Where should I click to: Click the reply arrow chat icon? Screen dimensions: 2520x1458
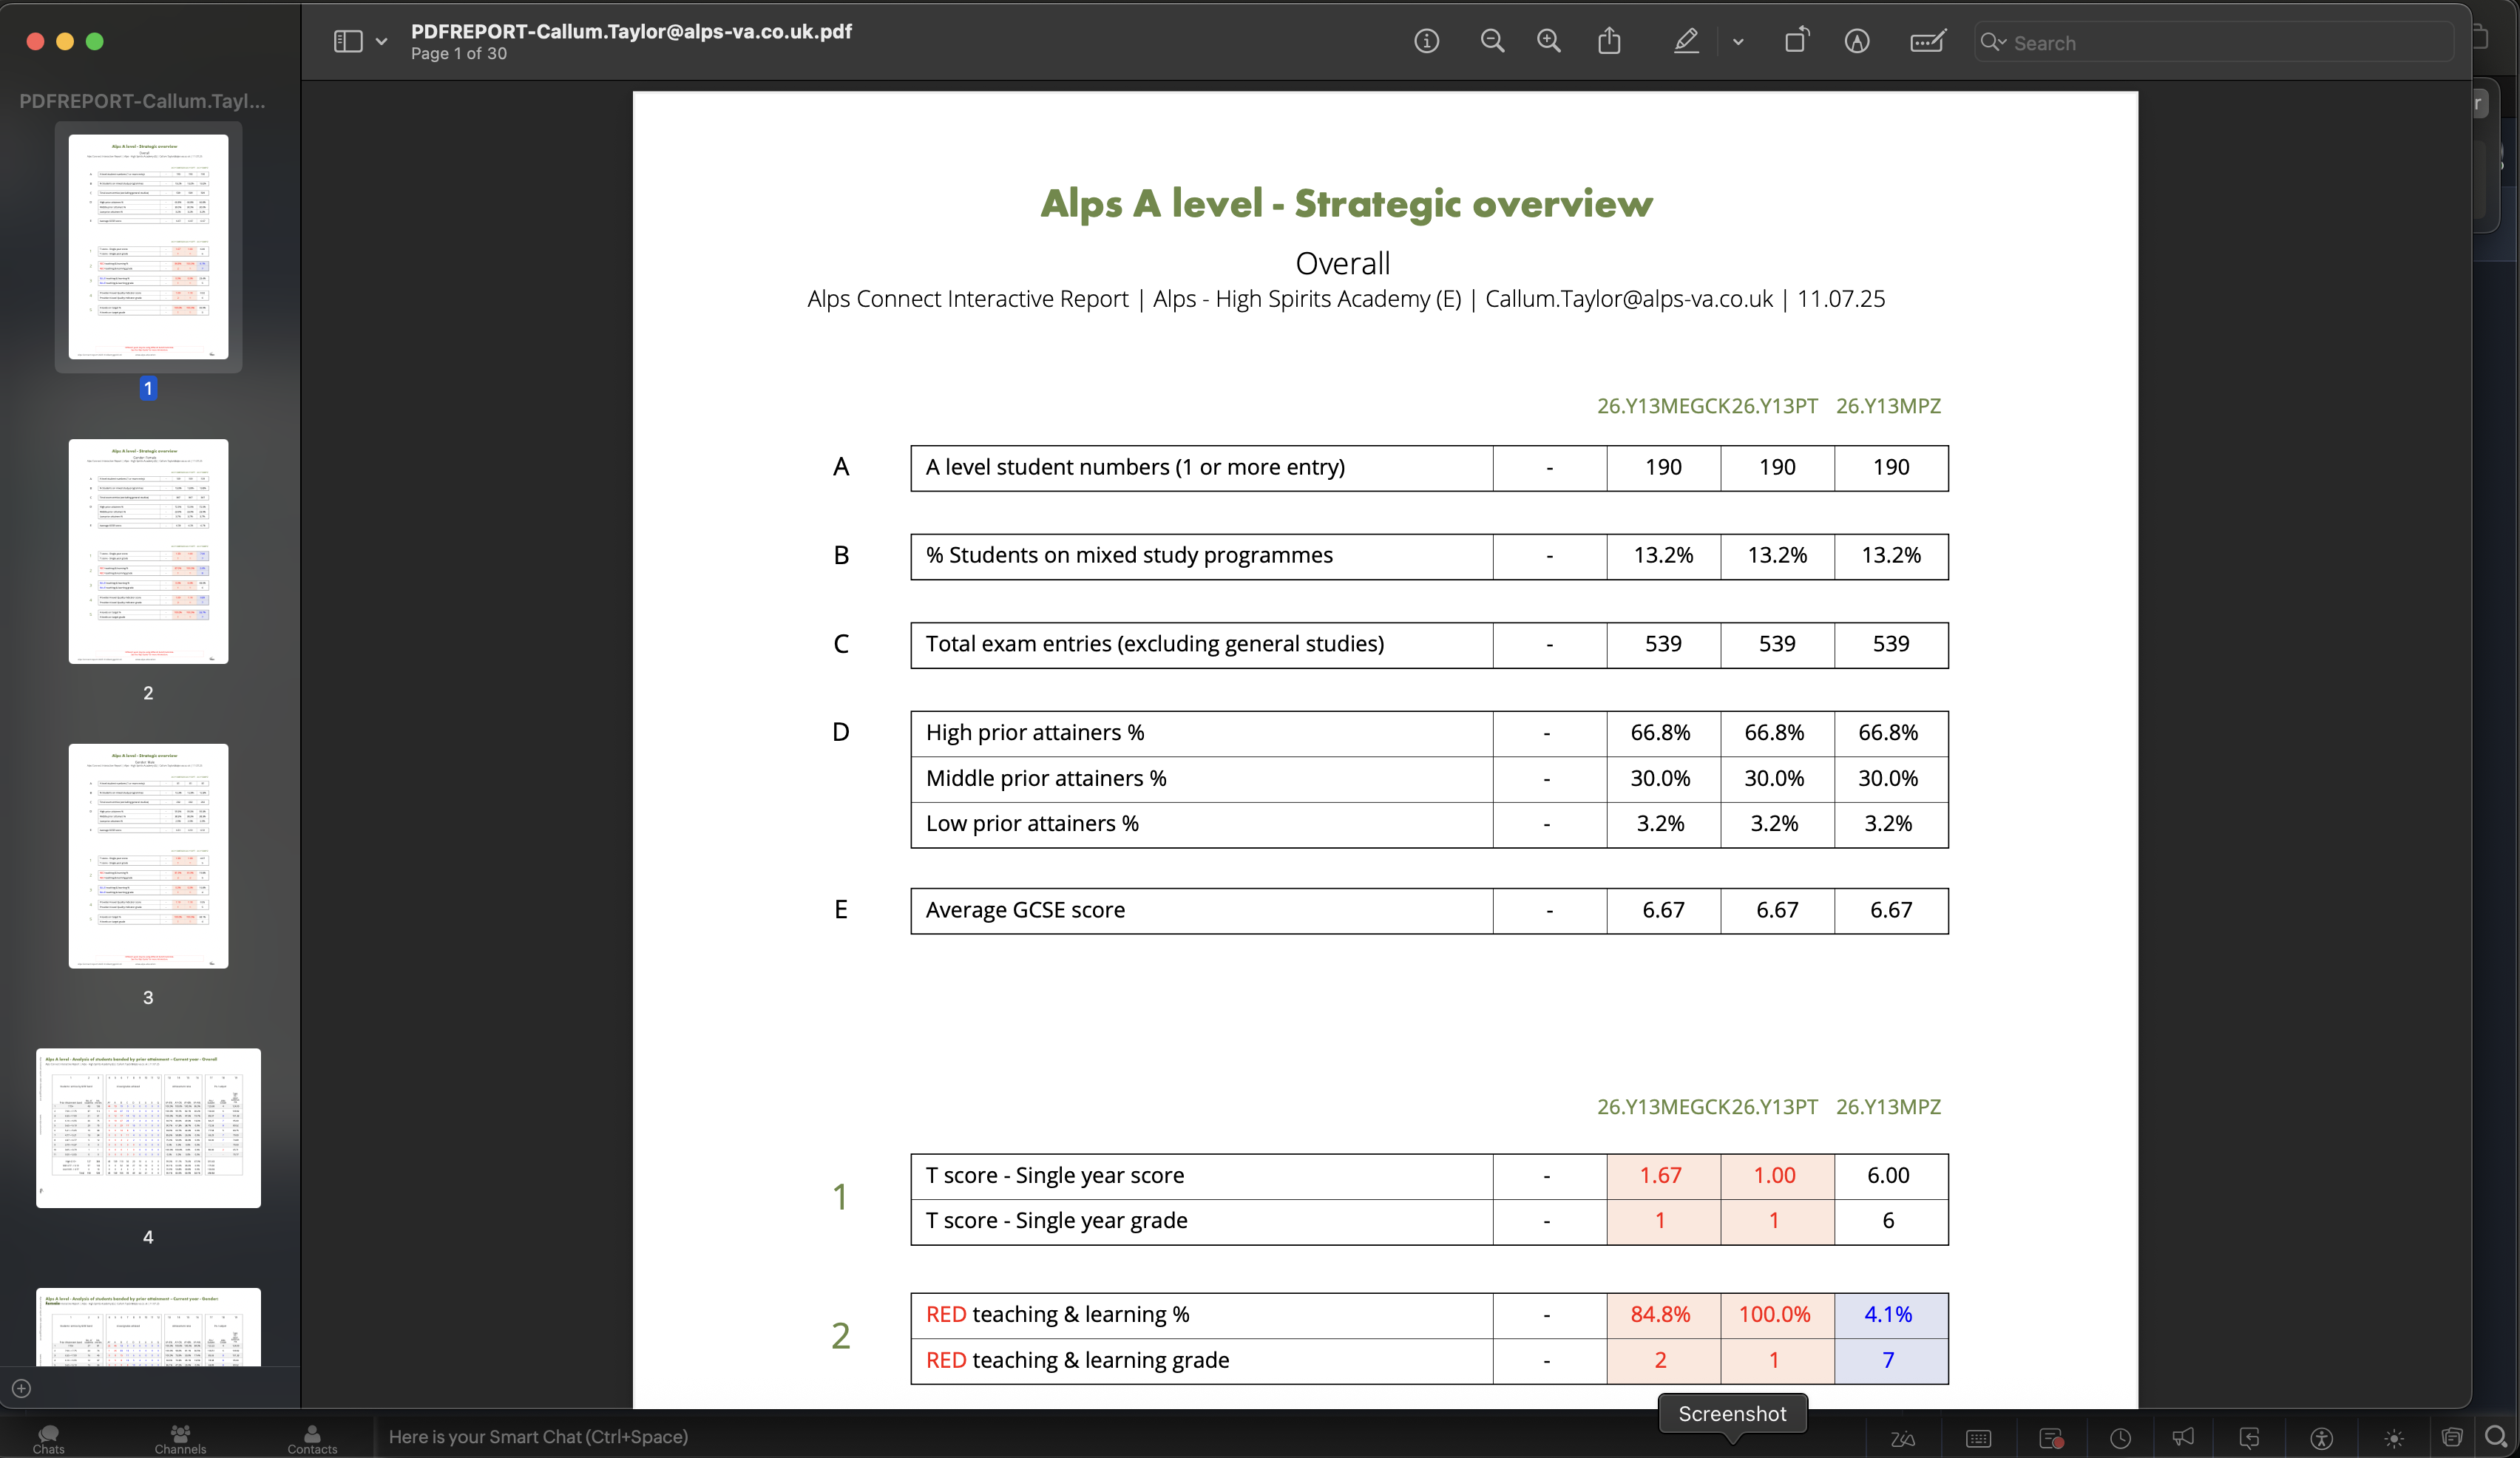coord(2249,1438)
